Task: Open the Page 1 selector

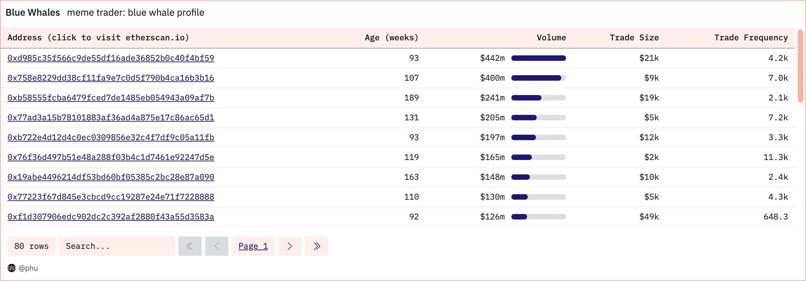Action: [x=253, y=246]
